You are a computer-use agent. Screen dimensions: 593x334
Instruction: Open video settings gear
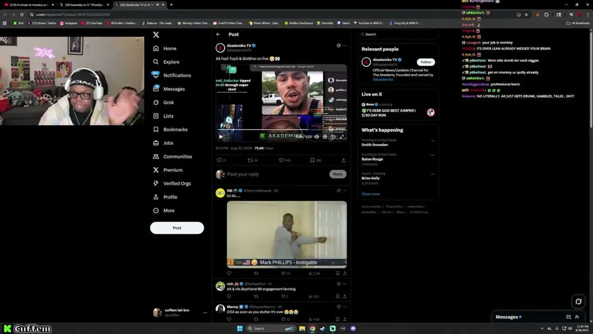point(325,136)
